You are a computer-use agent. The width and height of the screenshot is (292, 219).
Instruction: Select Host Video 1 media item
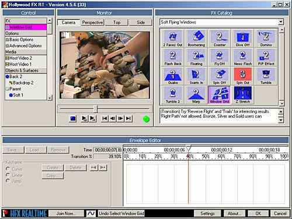tap(26, 64)
